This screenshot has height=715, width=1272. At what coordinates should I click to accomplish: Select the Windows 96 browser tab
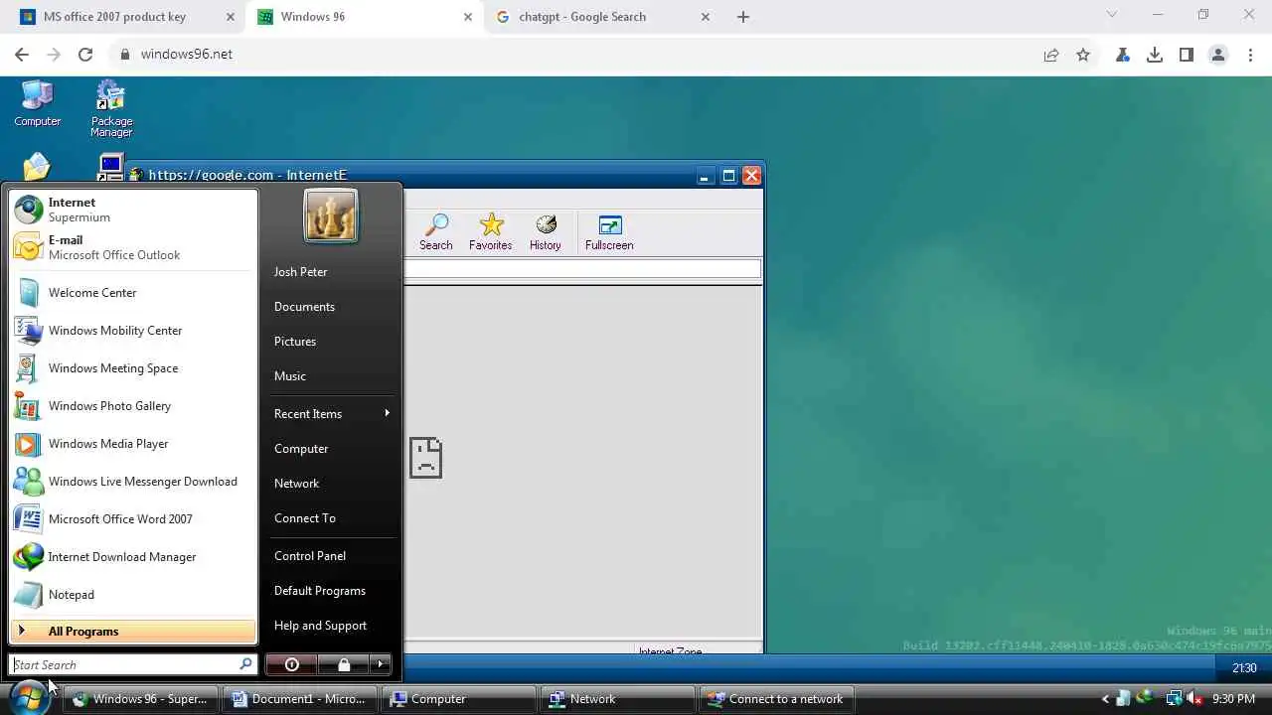coord(365,17)
